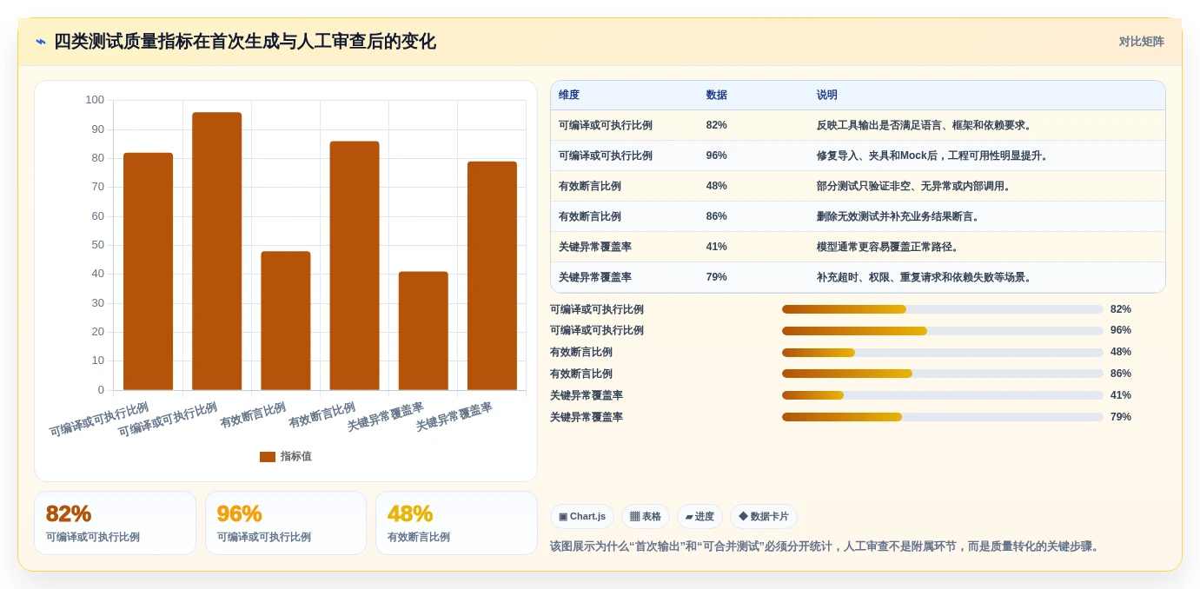Click the 数据 column header

pos(717,96)
